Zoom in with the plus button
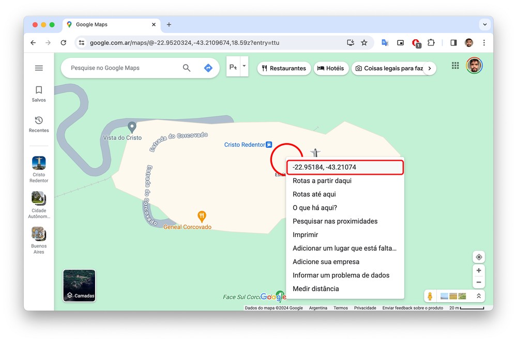The image size is (517, 342). tap(479, 271)
